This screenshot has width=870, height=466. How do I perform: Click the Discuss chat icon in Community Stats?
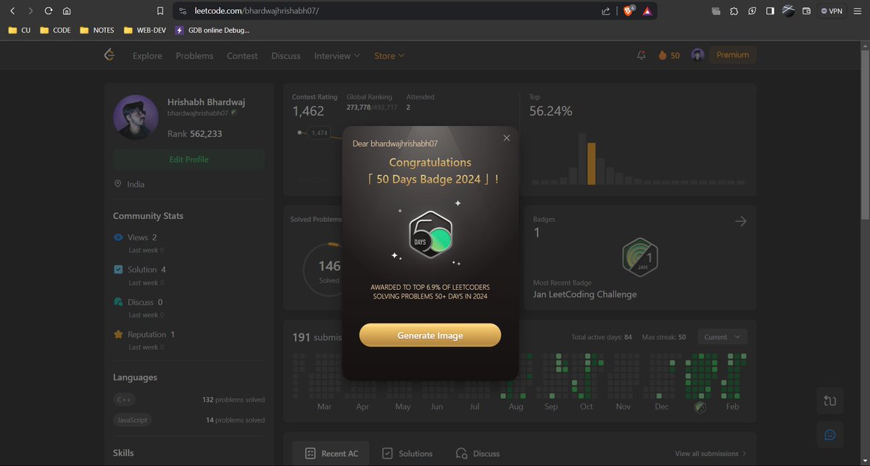point(119,301)
